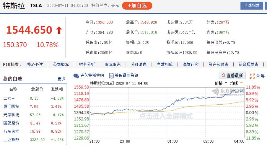
Task: Click the 昨收 value 1394.280
Action: (104, 32)
